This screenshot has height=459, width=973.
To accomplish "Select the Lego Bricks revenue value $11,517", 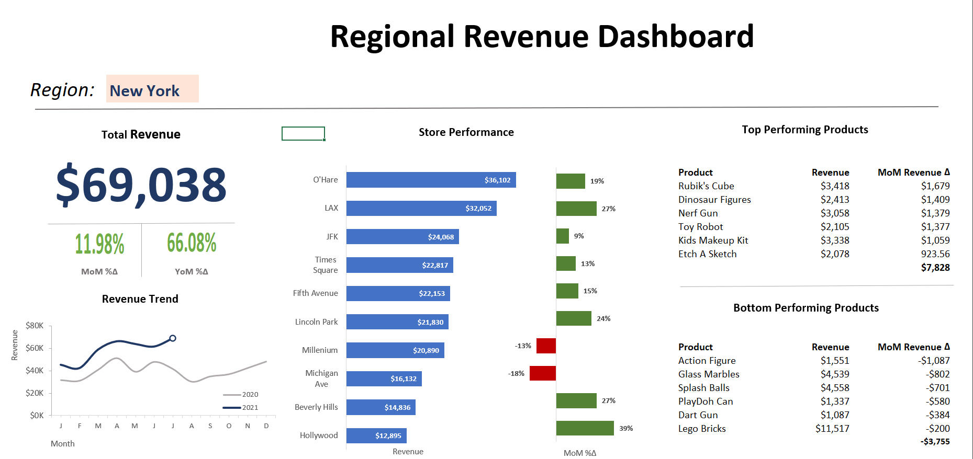I will click(x=832, y=429).
